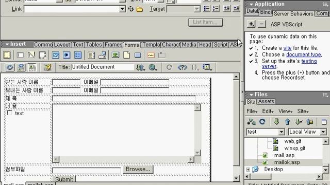Insert a Jump Menu from Forms bar

(x=102, y=55)
